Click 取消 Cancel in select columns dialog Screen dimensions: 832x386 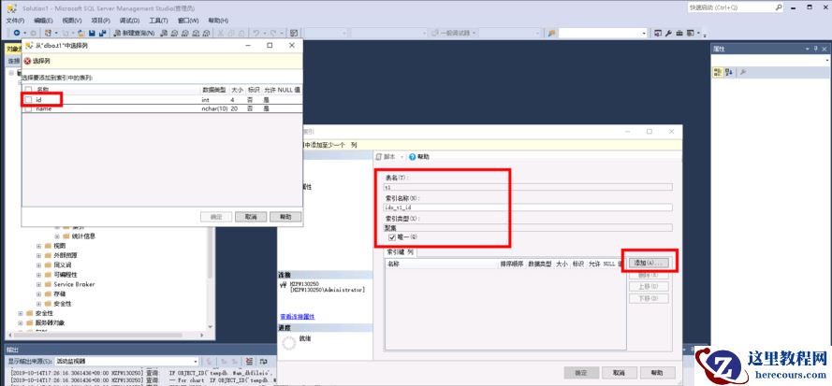251,217
